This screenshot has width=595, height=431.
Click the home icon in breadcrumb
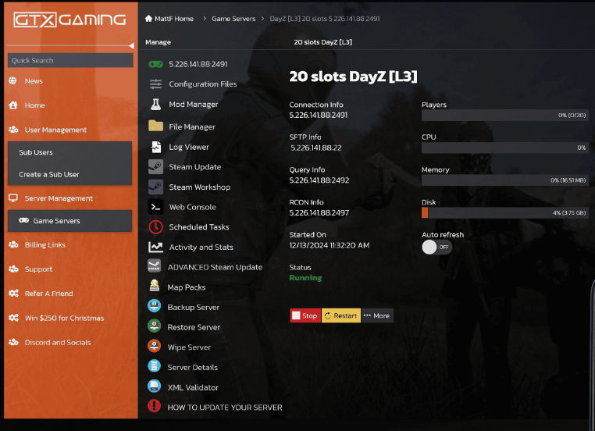(x=148, y=18)
